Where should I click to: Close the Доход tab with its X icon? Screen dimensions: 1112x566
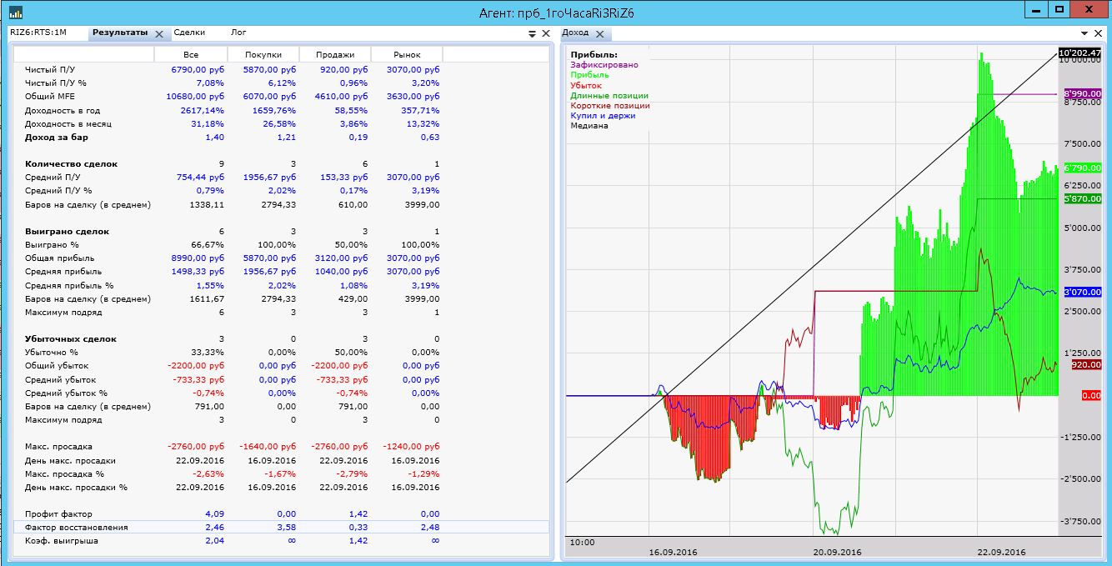coord(600,33)
